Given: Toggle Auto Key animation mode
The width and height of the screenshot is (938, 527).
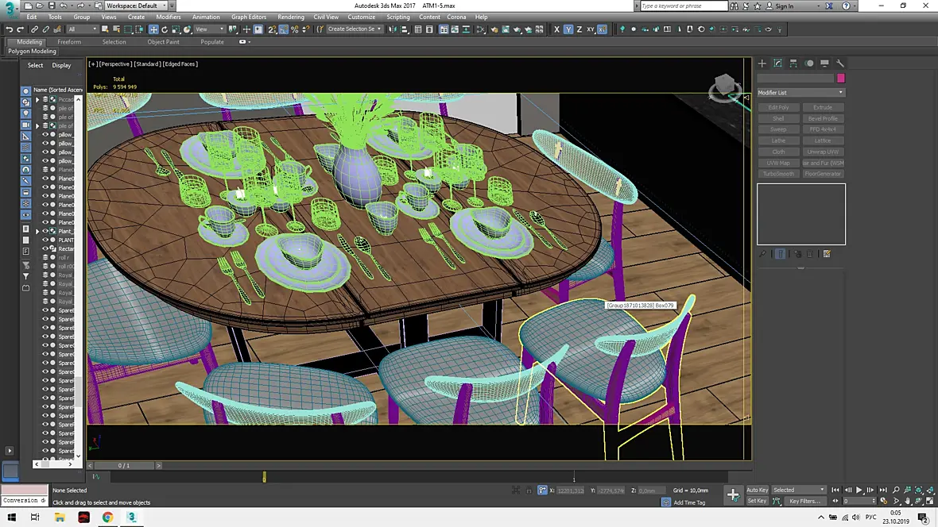Looking at the screenshot, I should click(757, 490).
